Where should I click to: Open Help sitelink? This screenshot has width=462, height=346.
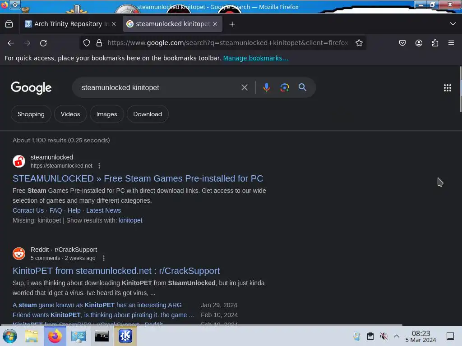74,211
